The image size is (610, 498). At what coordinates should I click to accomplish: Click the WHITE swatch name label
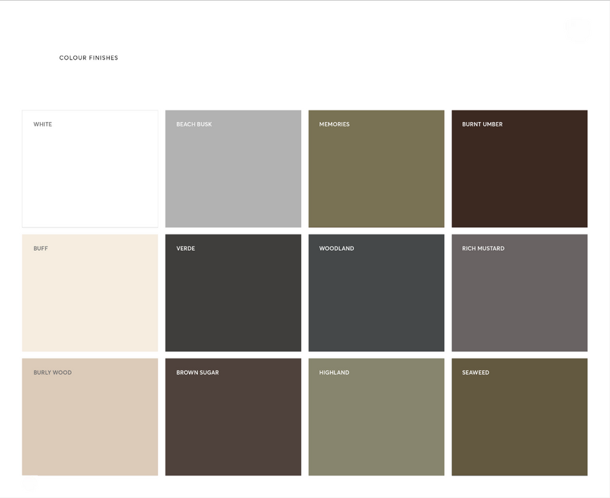(x=43, y=124)
